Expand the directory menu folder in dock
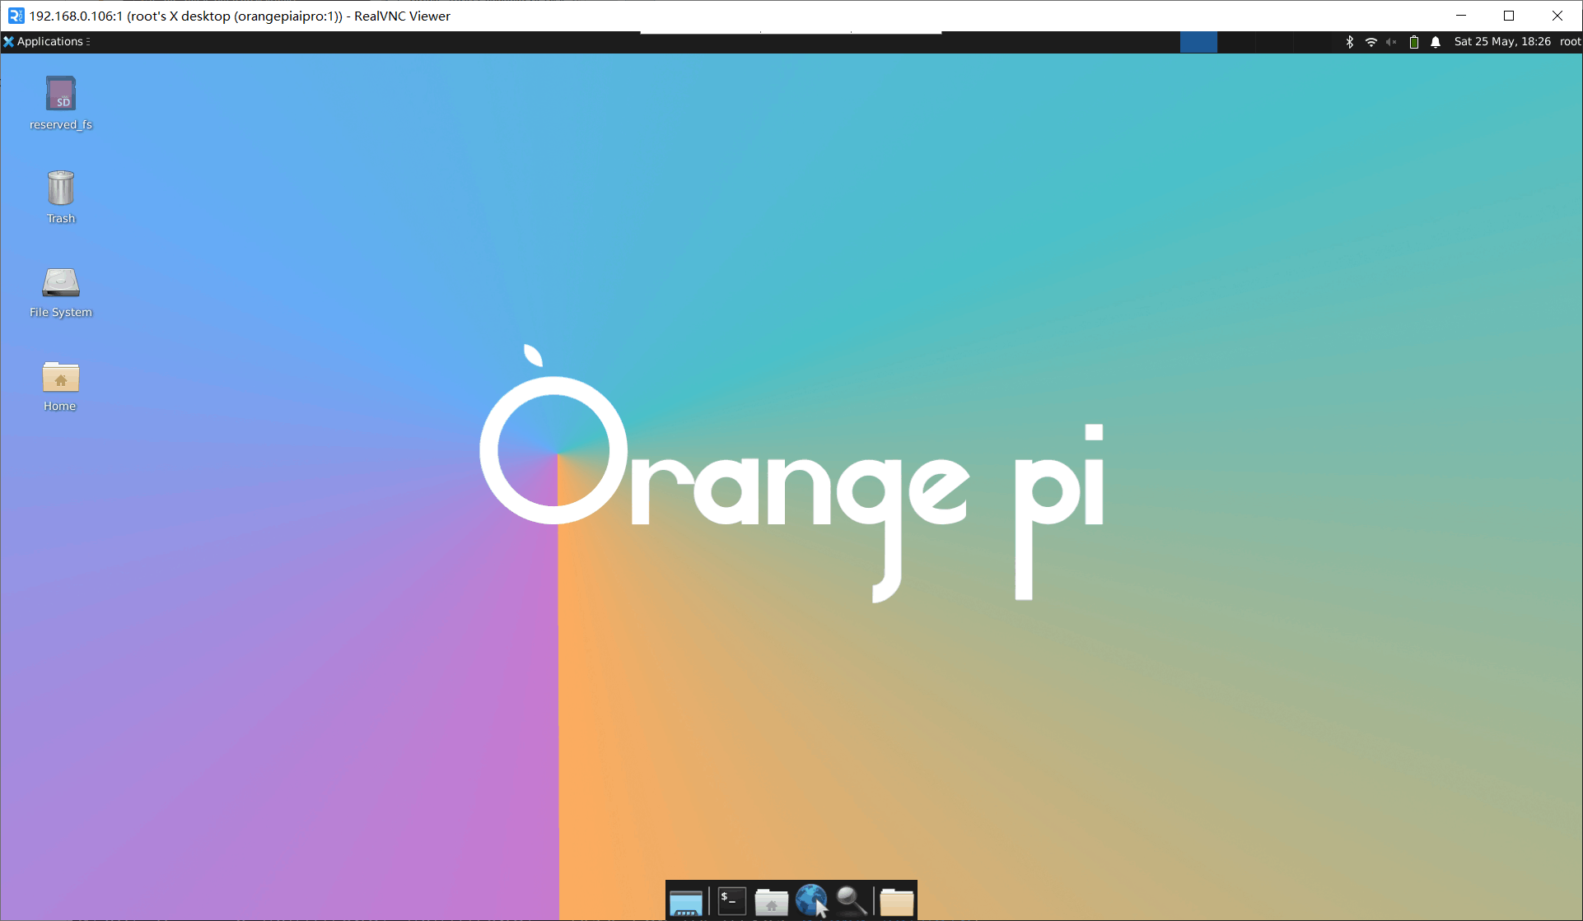1583x921 pixels. [x=896, y=902]
